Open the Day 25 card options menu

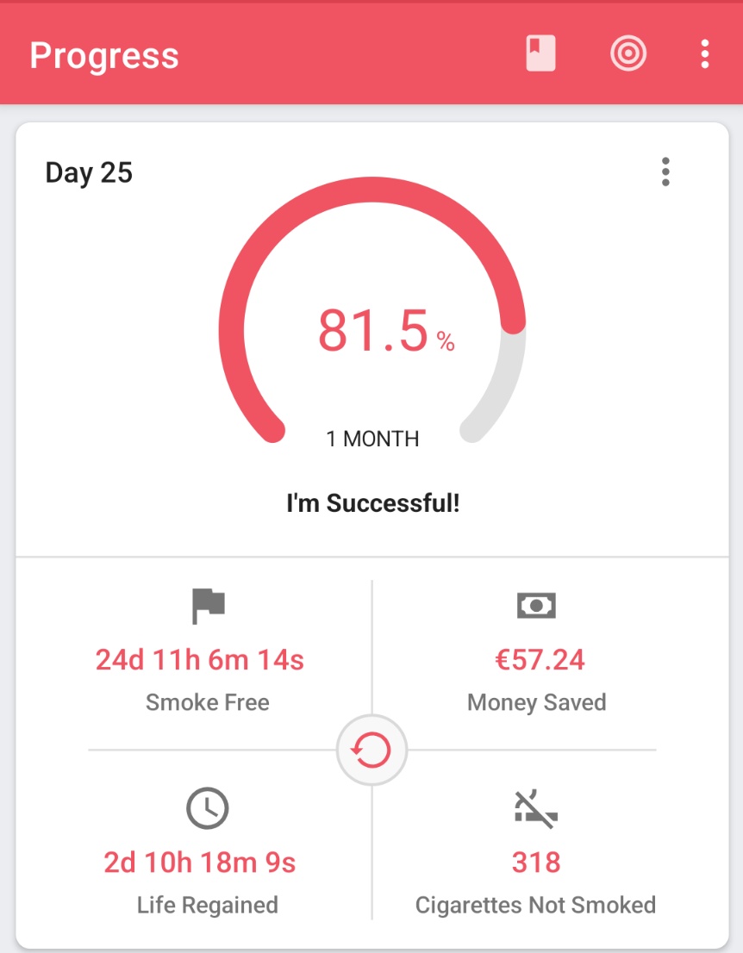click(x=665, y=172)
